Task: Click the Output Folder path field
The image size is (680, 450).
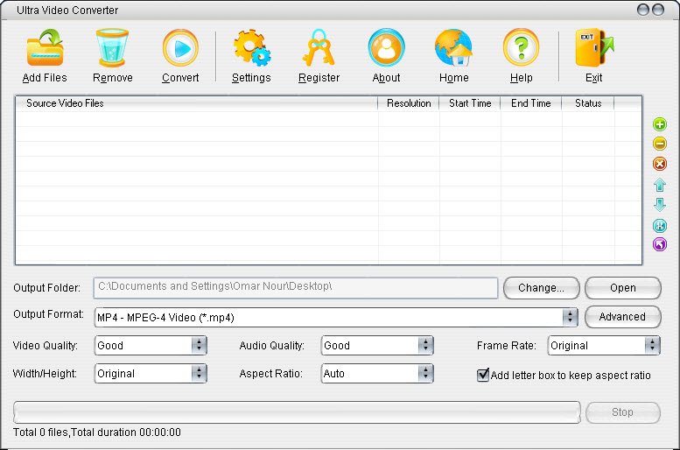Action: tap(295, 288)
